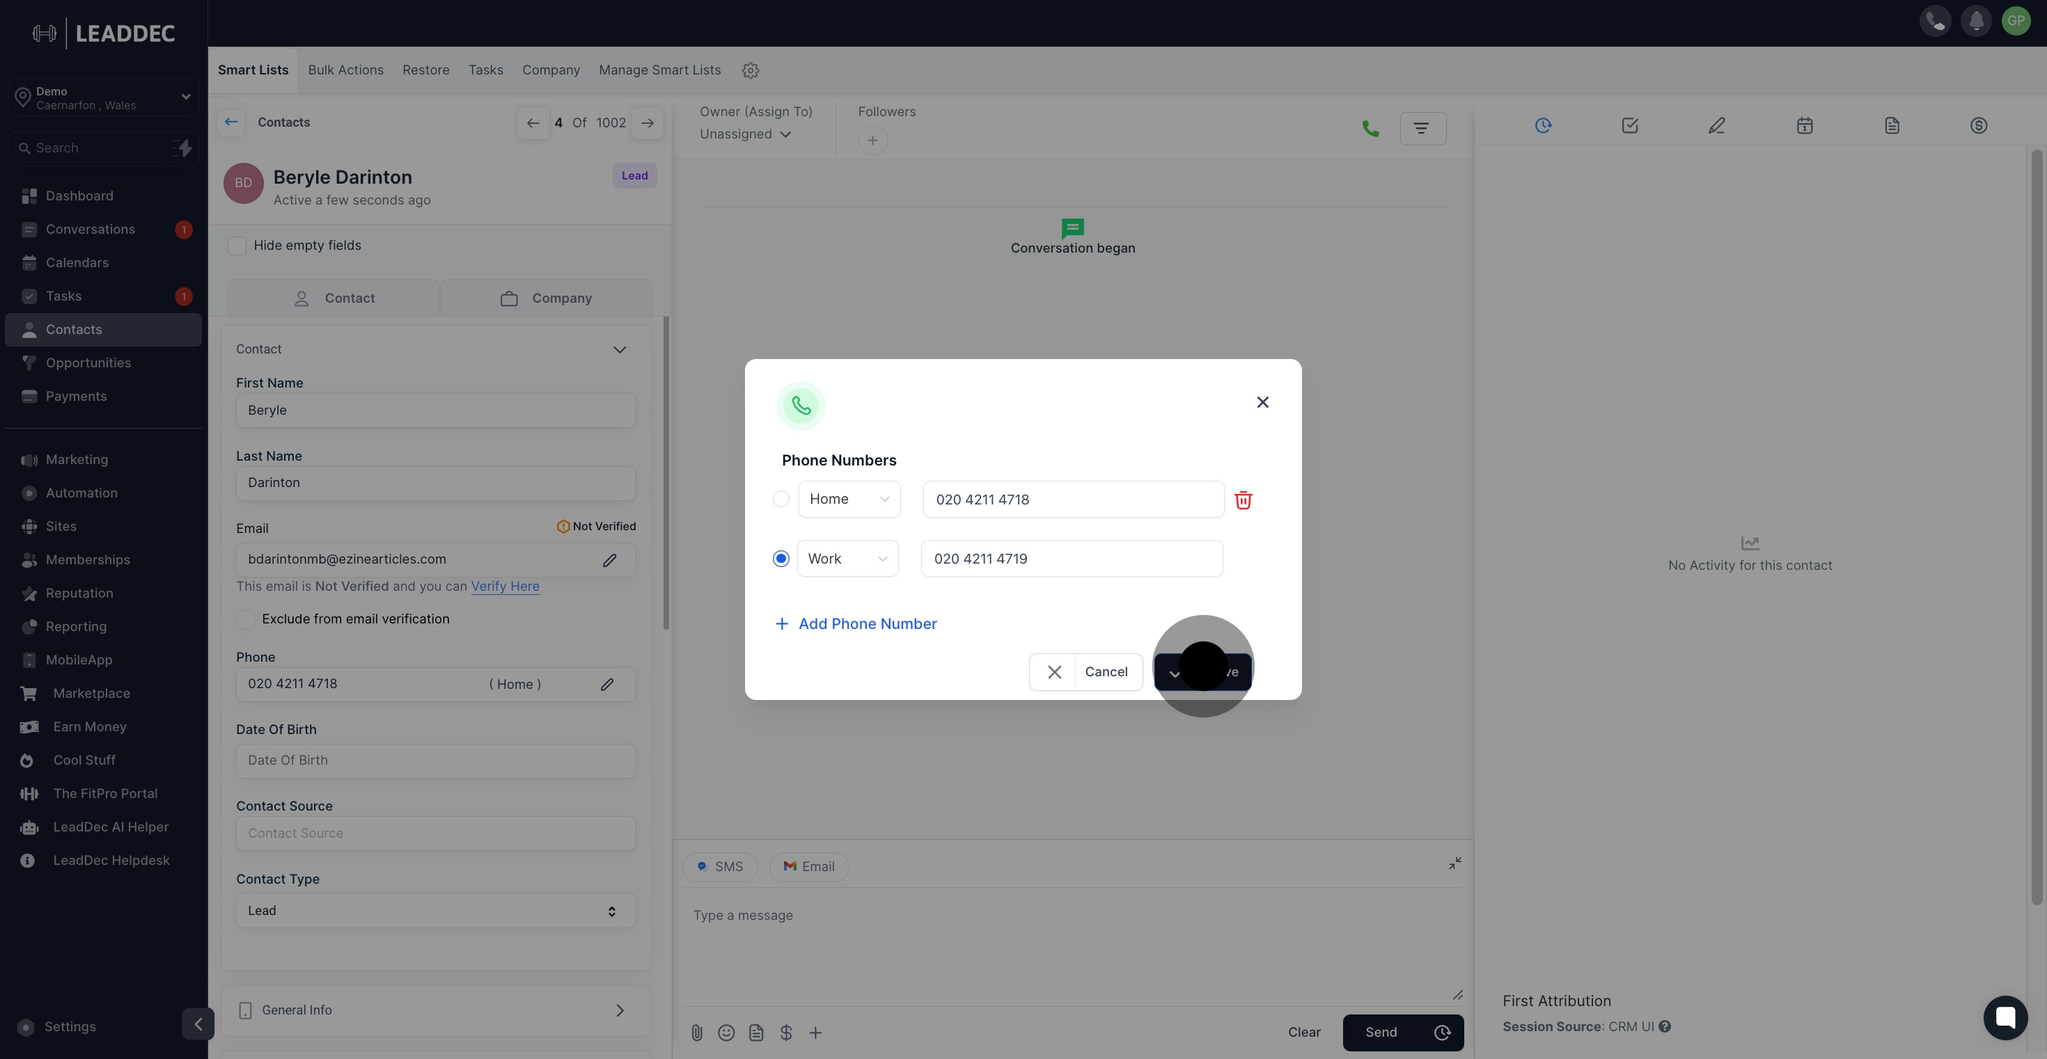Click the plus icon in message composer
The height and width of the screenshot is (1059, 2047).
(x=815, y=1033)
